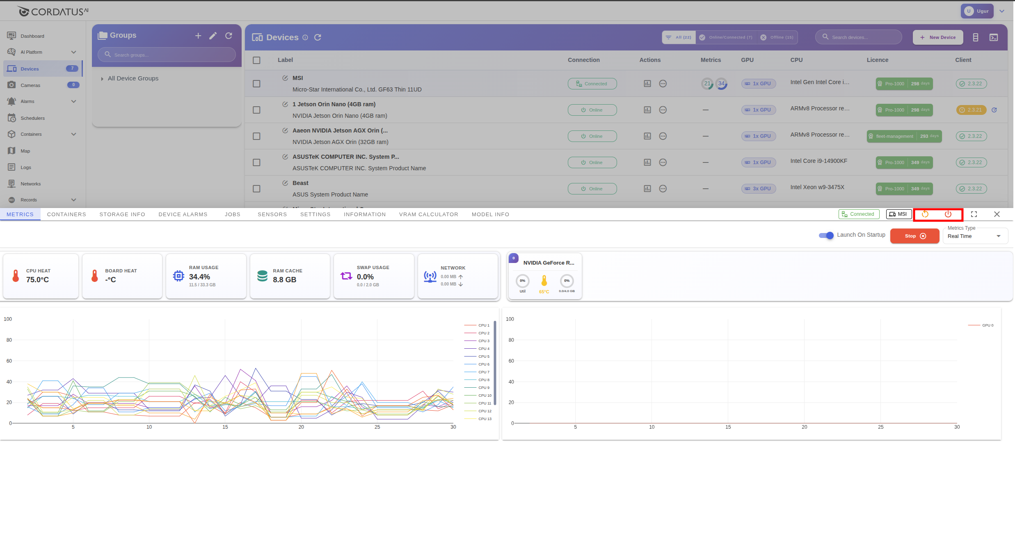Add a new group with plus icon
This screenshot has height=544, width=1015.
pos(198,36)
